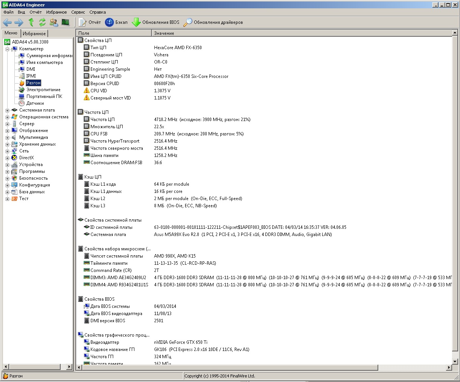Open the Отчёт report toolbar button
The height and width of the screenshot is (382, 460).
point(90,22)
